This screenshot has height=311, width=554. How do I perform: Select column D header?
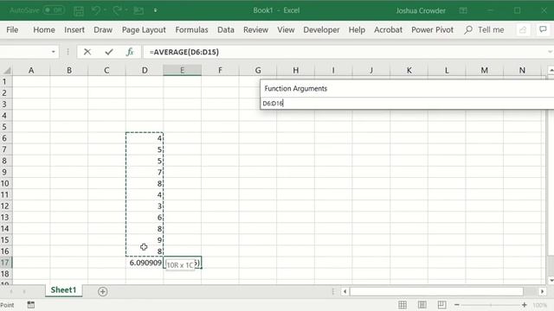coord(145,70)
